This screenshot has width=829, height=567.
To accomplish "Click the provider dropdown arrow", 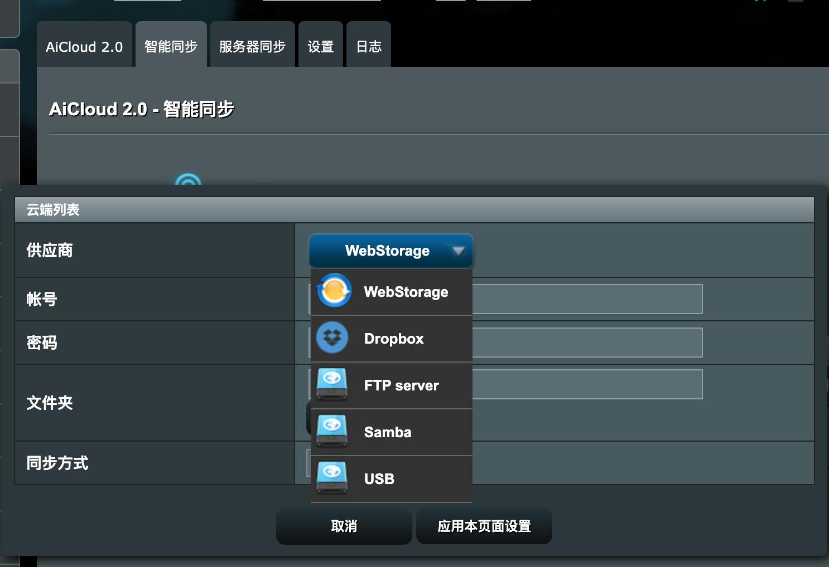I will (459, 251).
